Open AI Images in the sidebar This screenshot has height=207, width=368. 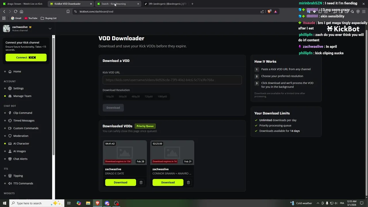(x=20, y=151)
